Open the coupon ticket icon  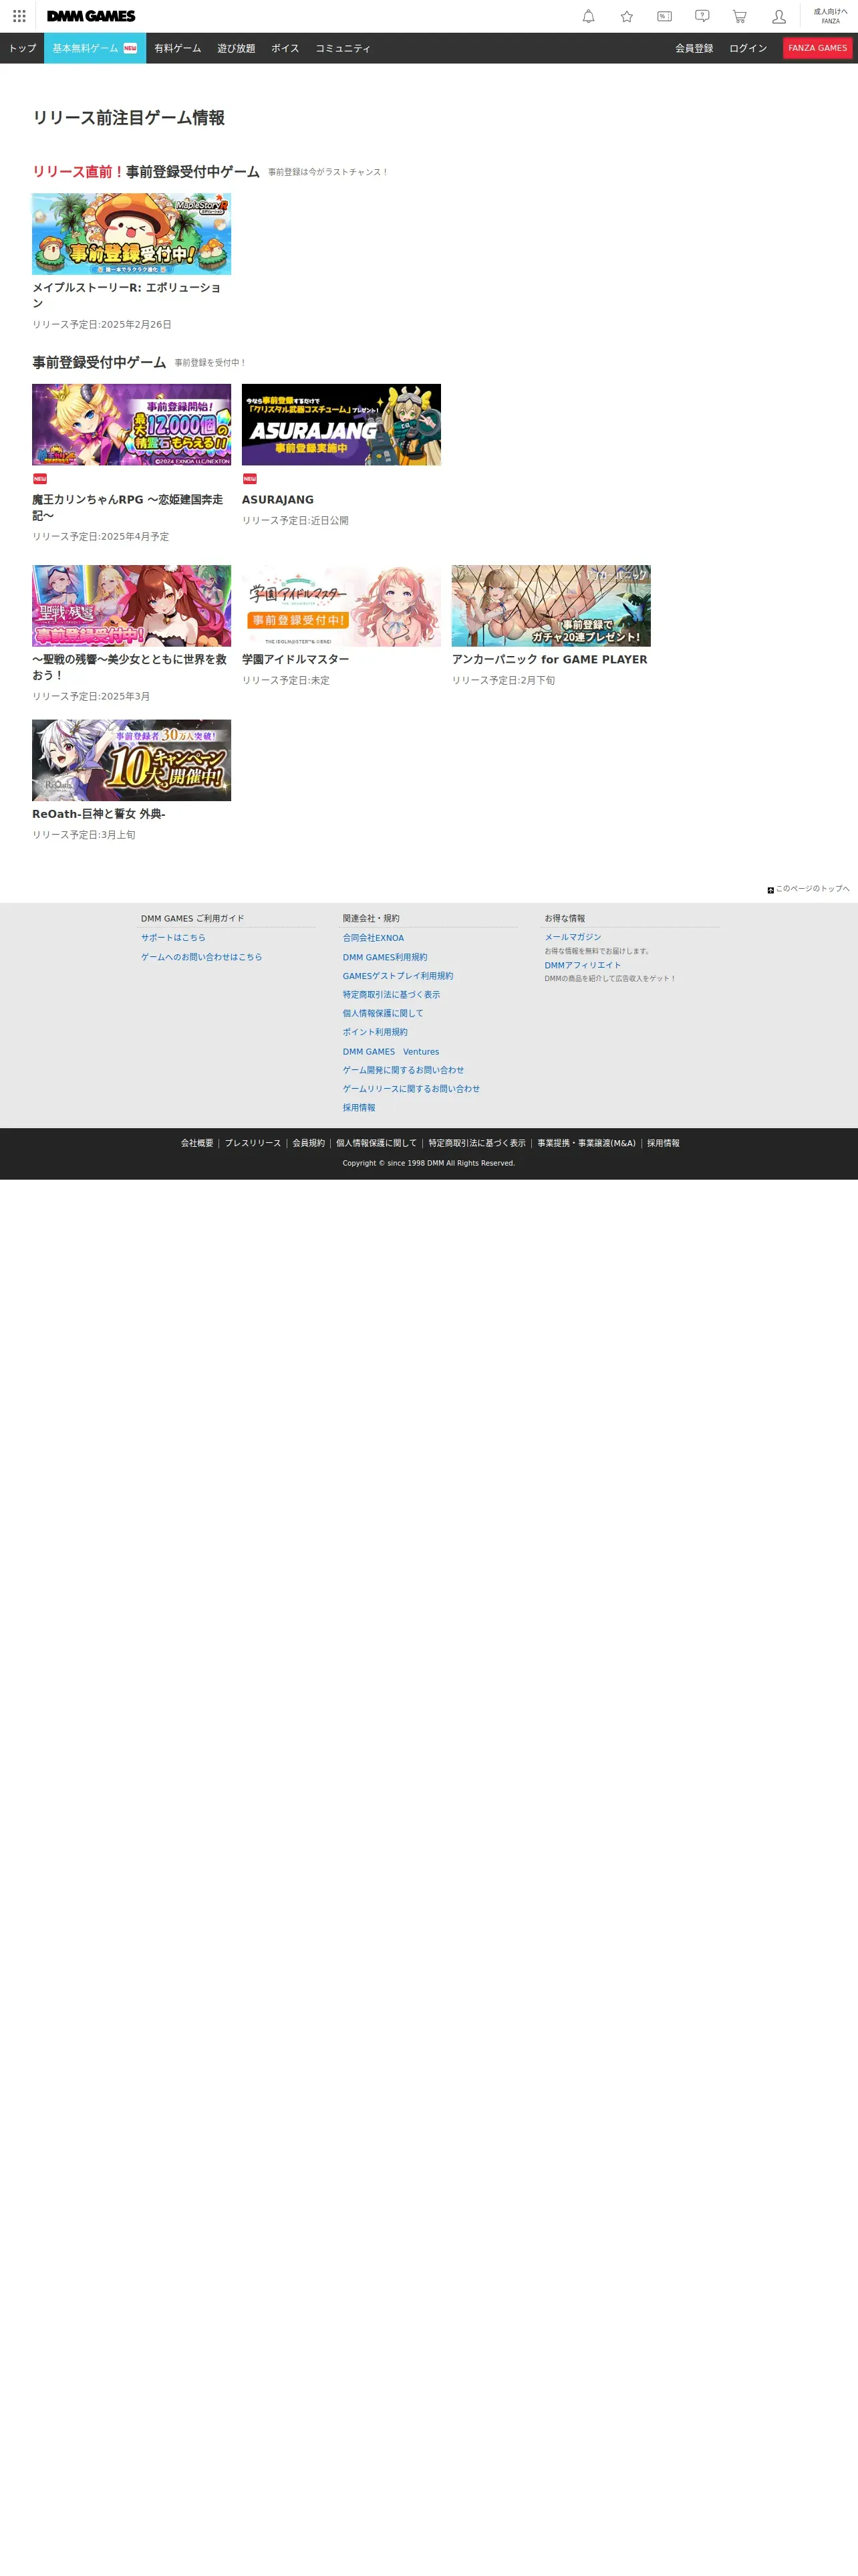[x=664, y=16]
